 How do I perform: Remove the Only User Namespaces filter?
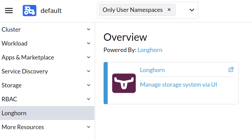pyautogui.click(x=169, y=10)
